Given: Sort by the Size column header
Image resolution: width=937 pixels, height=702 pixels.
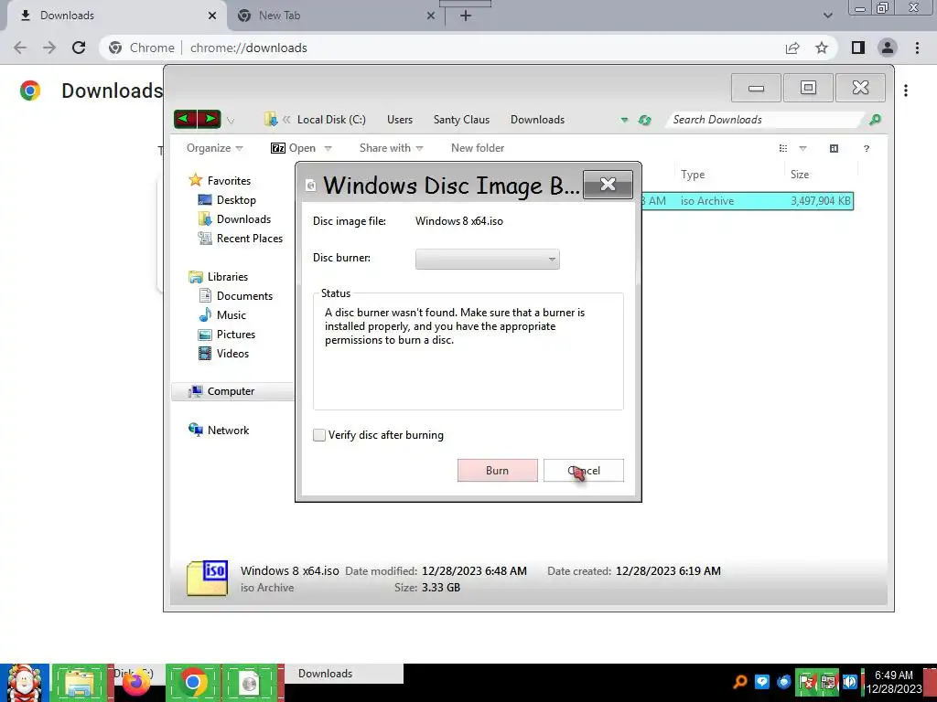Looking at the screenshot, I should 800,175.
